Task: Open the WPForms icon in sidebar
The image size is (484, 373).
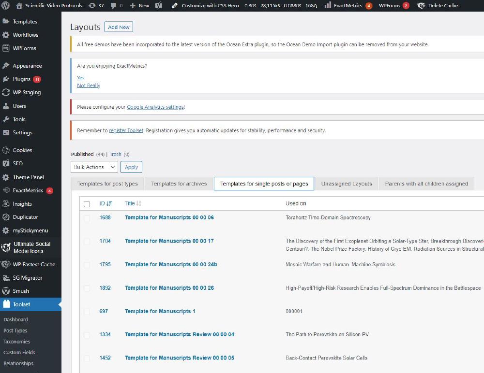Action: coord(6,48)
